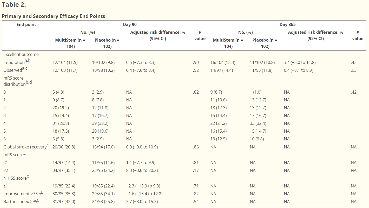Screen dimensions: 369x208
Task: Follow footnote 'd' on mRS score distribution
Action: click(30, 83)
